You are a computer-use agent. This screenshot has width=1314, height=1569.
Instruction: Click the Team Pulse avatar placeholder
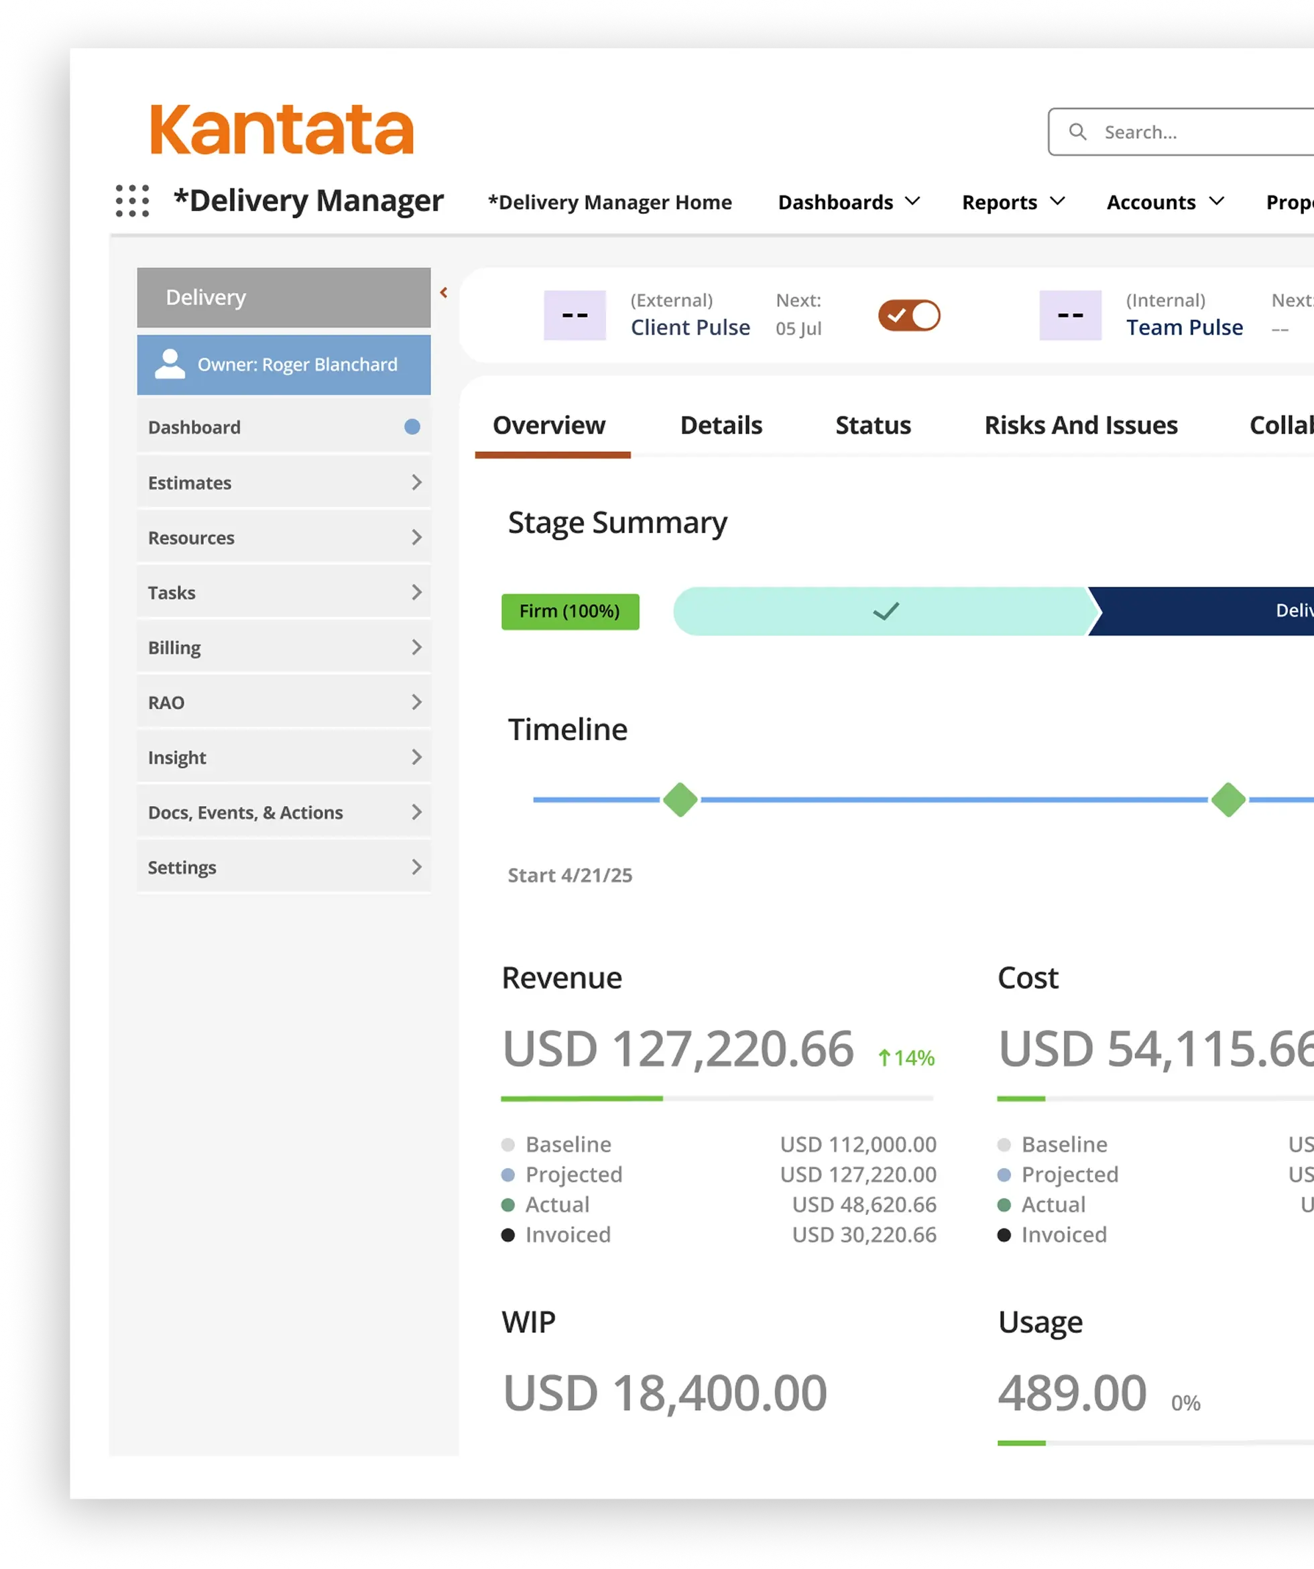point(1070,314)
